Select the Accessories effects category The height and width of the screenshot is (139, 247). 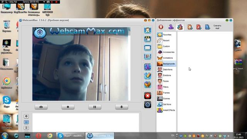click(x=166, y=52)
